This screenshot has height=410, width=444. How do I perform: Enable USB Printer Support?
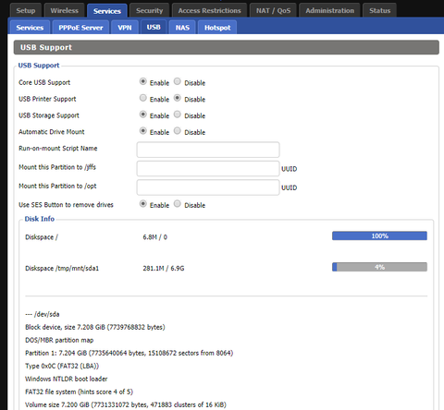[143, 98]
